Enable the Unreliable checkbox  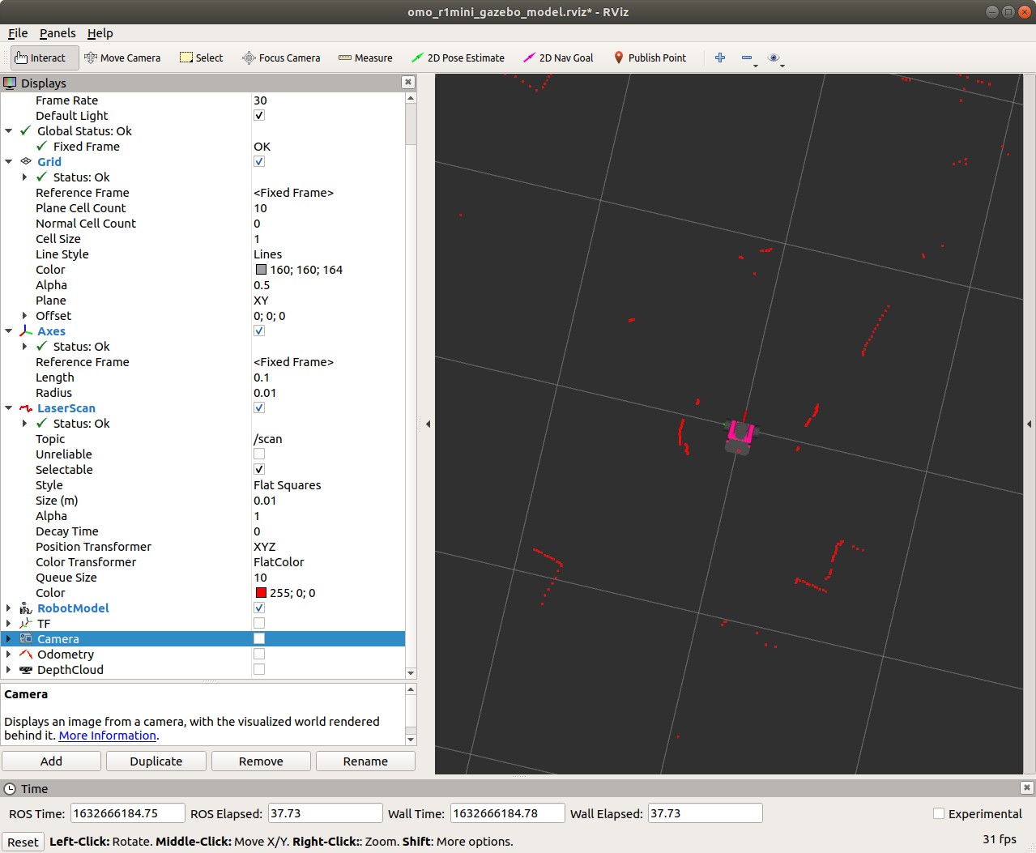259,454
